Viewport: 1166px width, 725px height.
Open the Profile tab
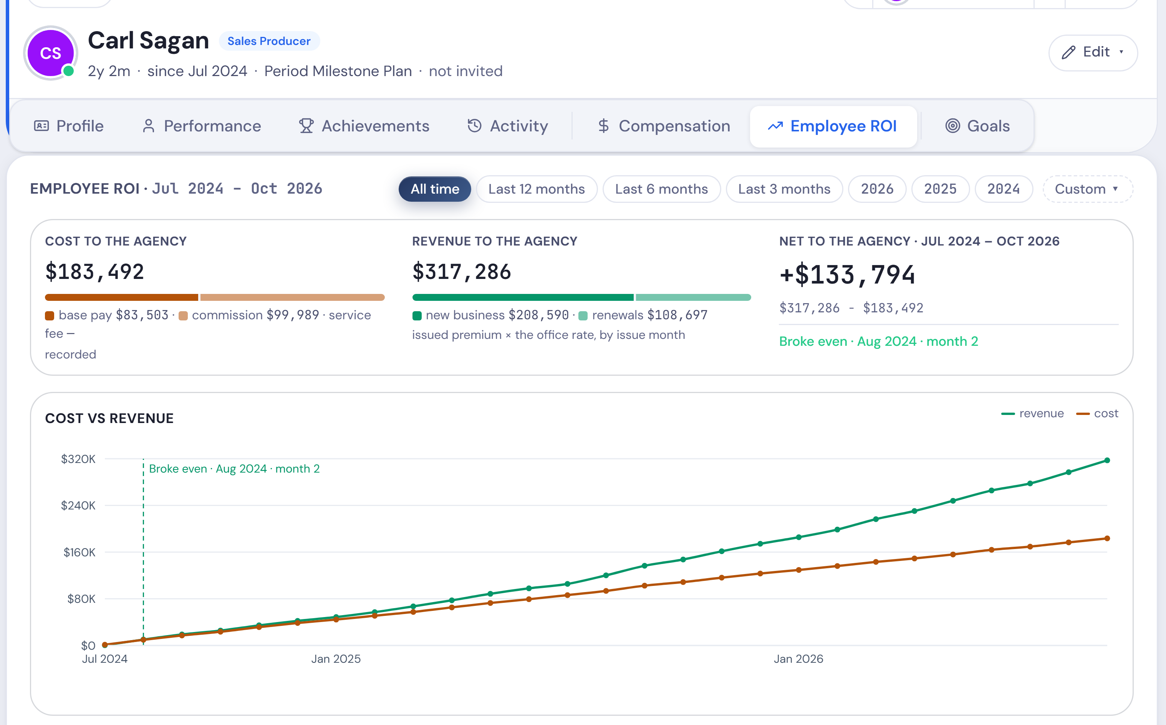69,126
